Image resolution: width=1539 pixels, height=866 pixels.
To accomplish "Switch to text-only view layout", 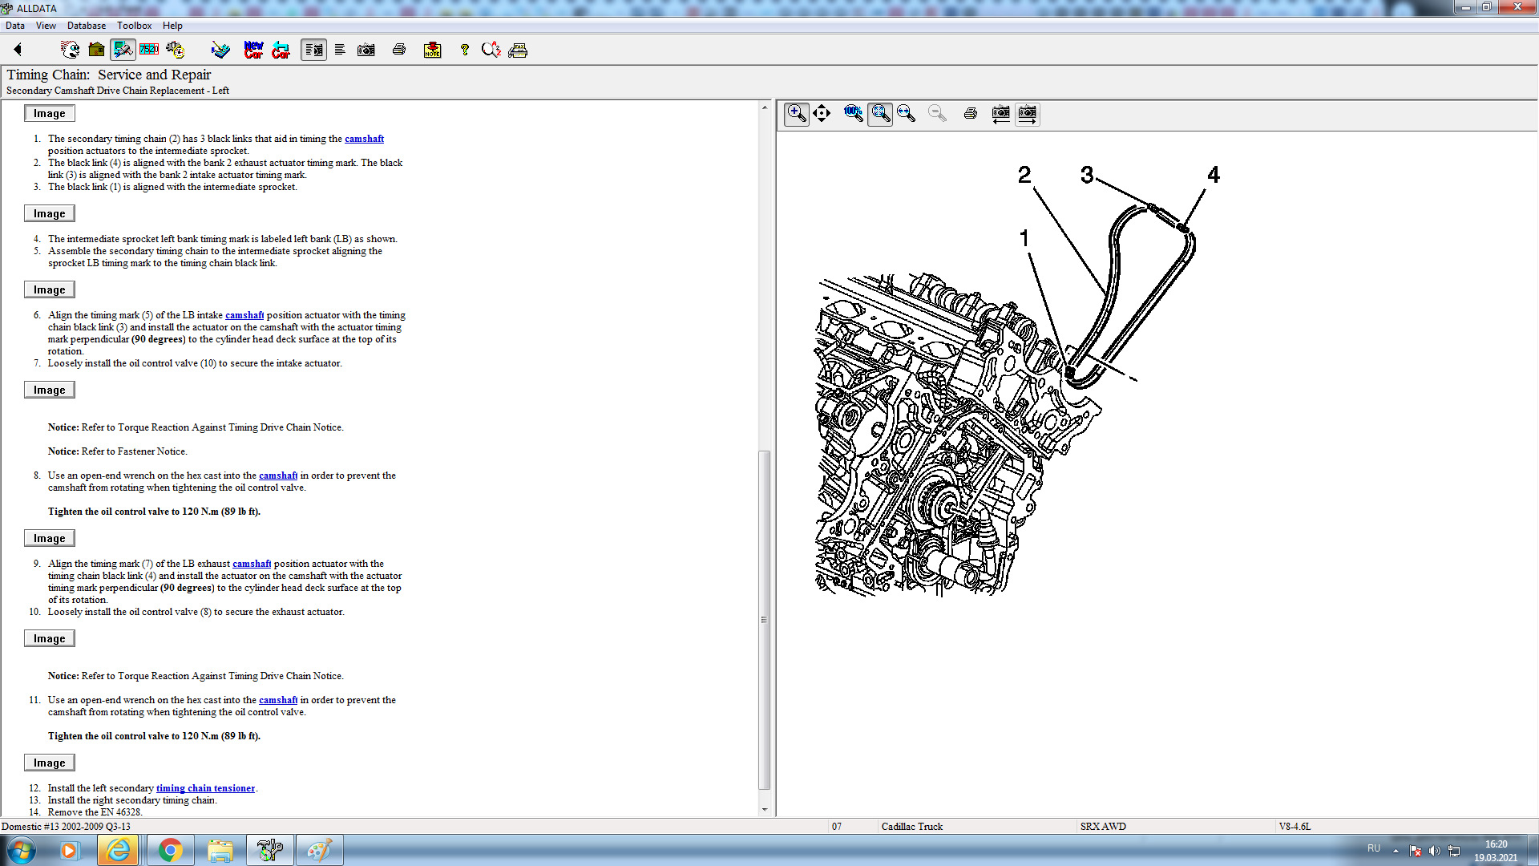I will point(340,50).
